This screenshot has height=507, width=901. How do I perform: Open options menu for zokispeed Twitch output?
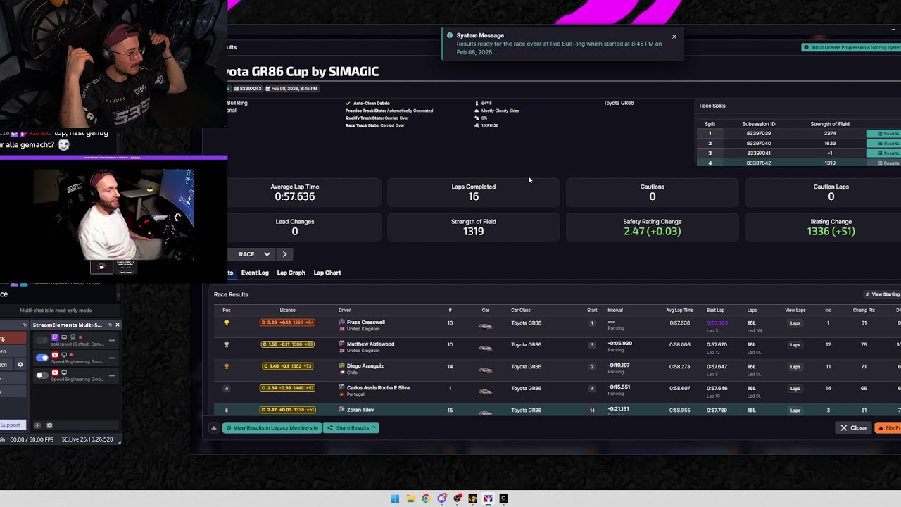click(111, 340)
